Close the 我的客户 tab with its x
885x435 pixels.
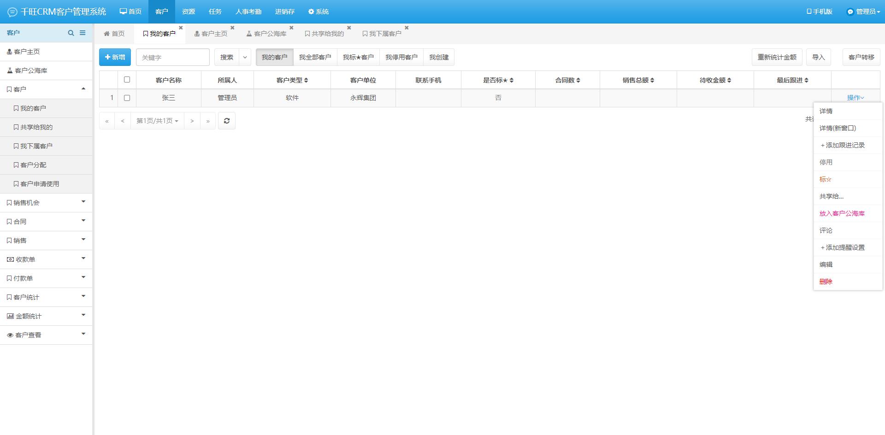(181, 28)
